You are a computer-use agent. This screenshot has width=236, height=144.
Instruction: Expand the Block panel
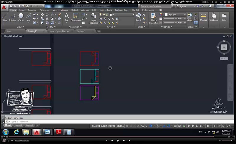click(142, 27)
